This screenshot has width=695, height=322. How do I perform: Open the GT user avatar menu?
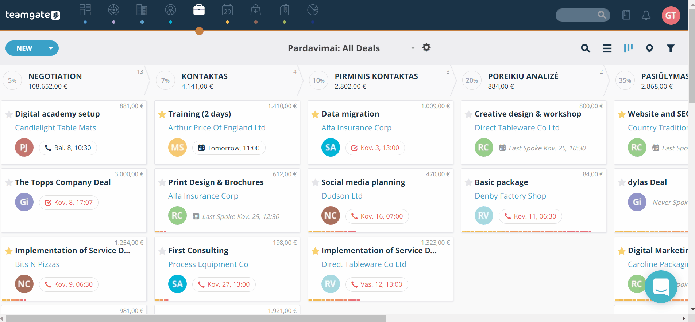(671, 15)
